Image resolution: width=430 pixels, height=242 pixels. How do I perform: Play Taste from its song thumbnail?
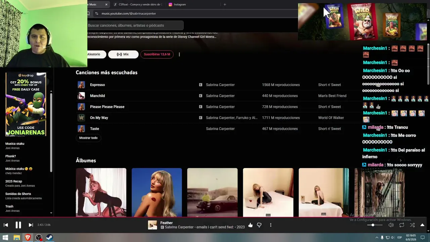[81, 129]
